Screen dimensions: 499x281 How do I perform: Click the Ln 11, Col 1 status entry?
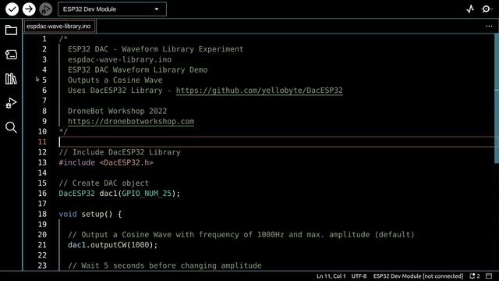point(331,276)
